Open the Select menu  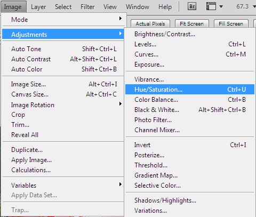point(63,7)
